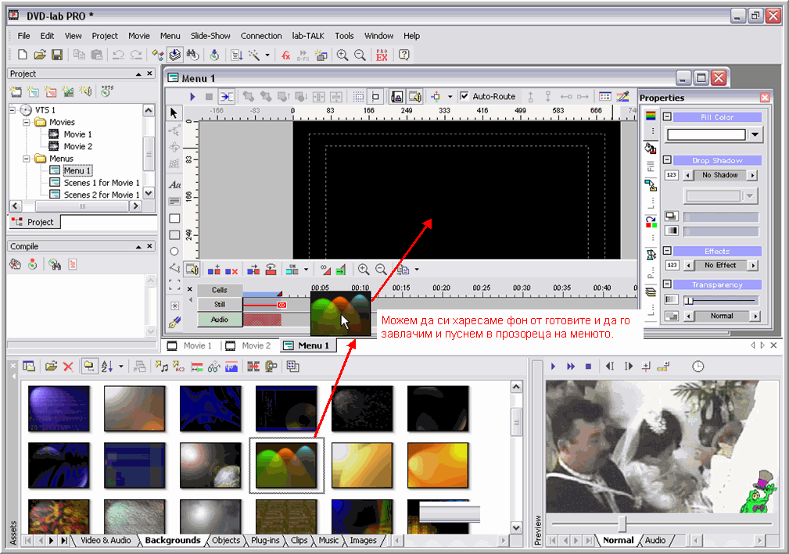Stop the preview playback

588,366
